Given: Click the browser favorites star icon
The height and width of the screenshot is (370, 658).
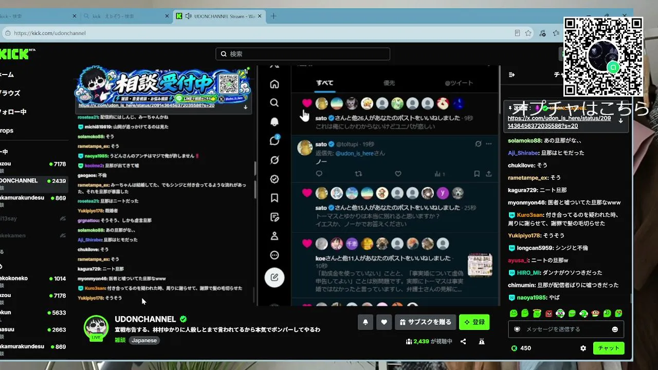Looking at the screenshot, I should [528, 33].
